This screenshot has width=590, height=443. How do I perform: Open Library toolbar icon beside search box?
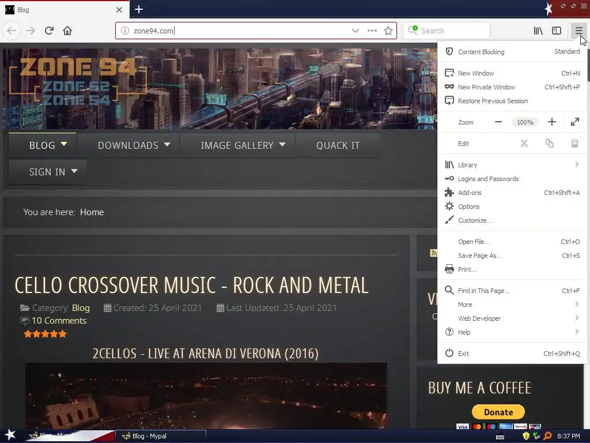538,31
